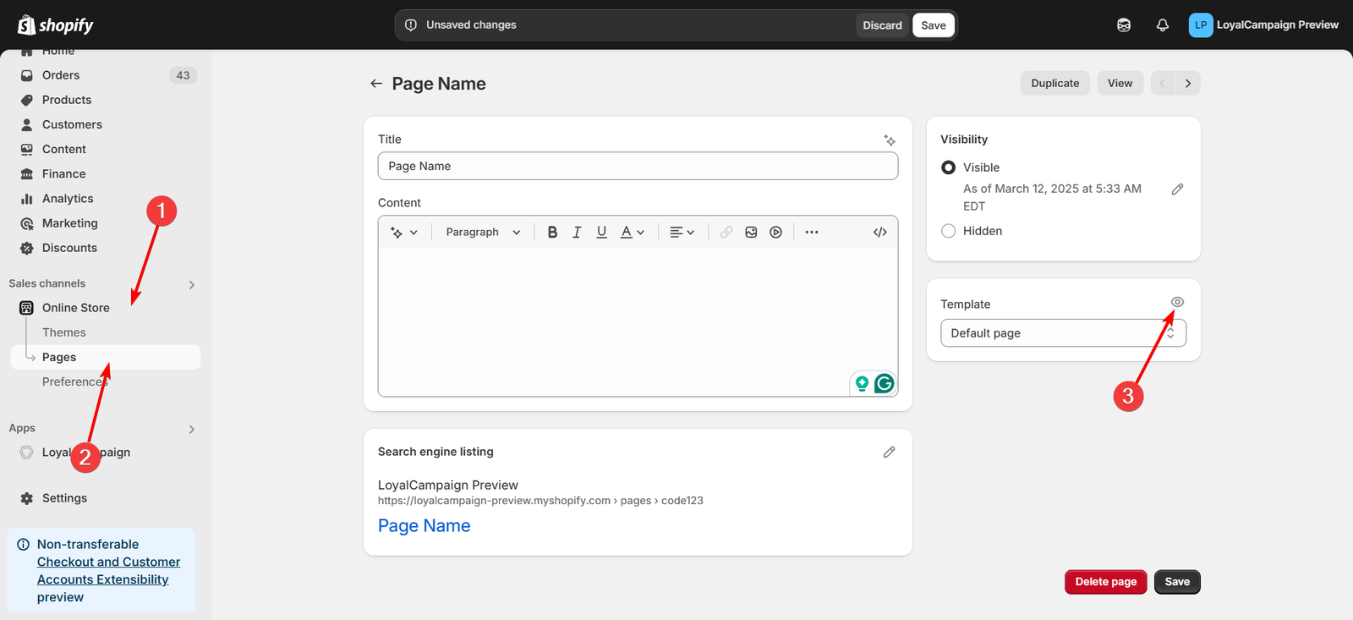This screenshot has height=620, width=1353.
Task: Expand the Sales channels chevron
Action: coord(192,285)
